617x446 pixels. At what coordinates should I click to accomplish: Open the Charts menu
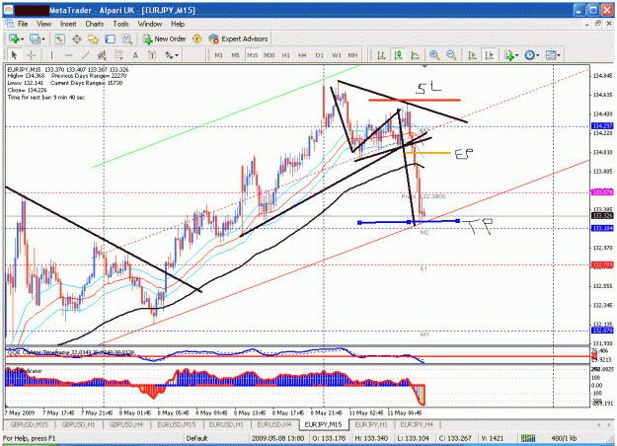(95, 24)
